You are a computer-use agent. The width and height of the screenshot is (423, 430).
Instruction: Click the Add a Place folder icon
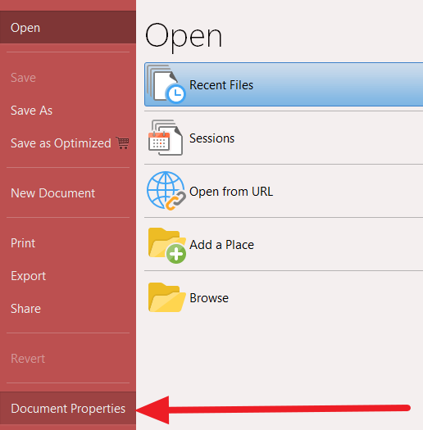click(x=167, y=245)
